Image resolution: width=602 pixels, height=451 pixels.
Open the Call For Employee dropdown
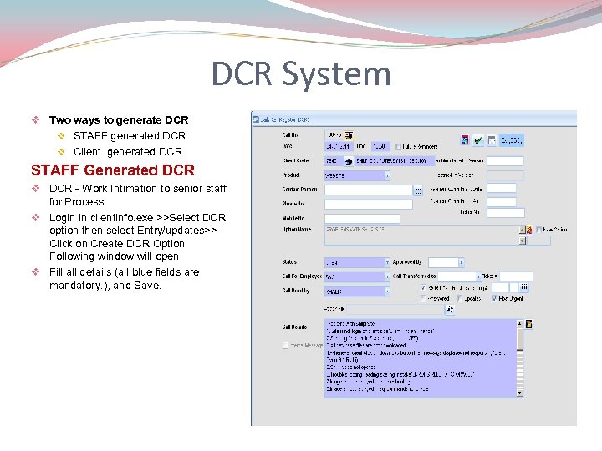[x=387, y=277]
